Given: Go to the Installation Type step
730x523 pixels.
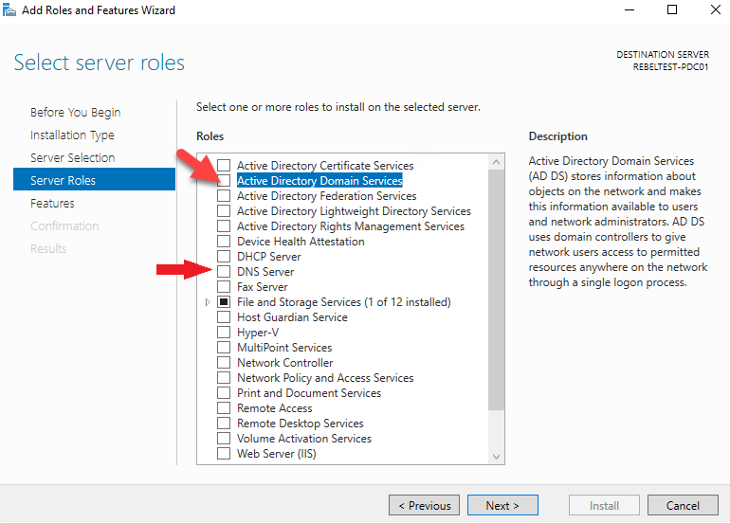Looking at the screenshot, I should (x=72, y=135).
